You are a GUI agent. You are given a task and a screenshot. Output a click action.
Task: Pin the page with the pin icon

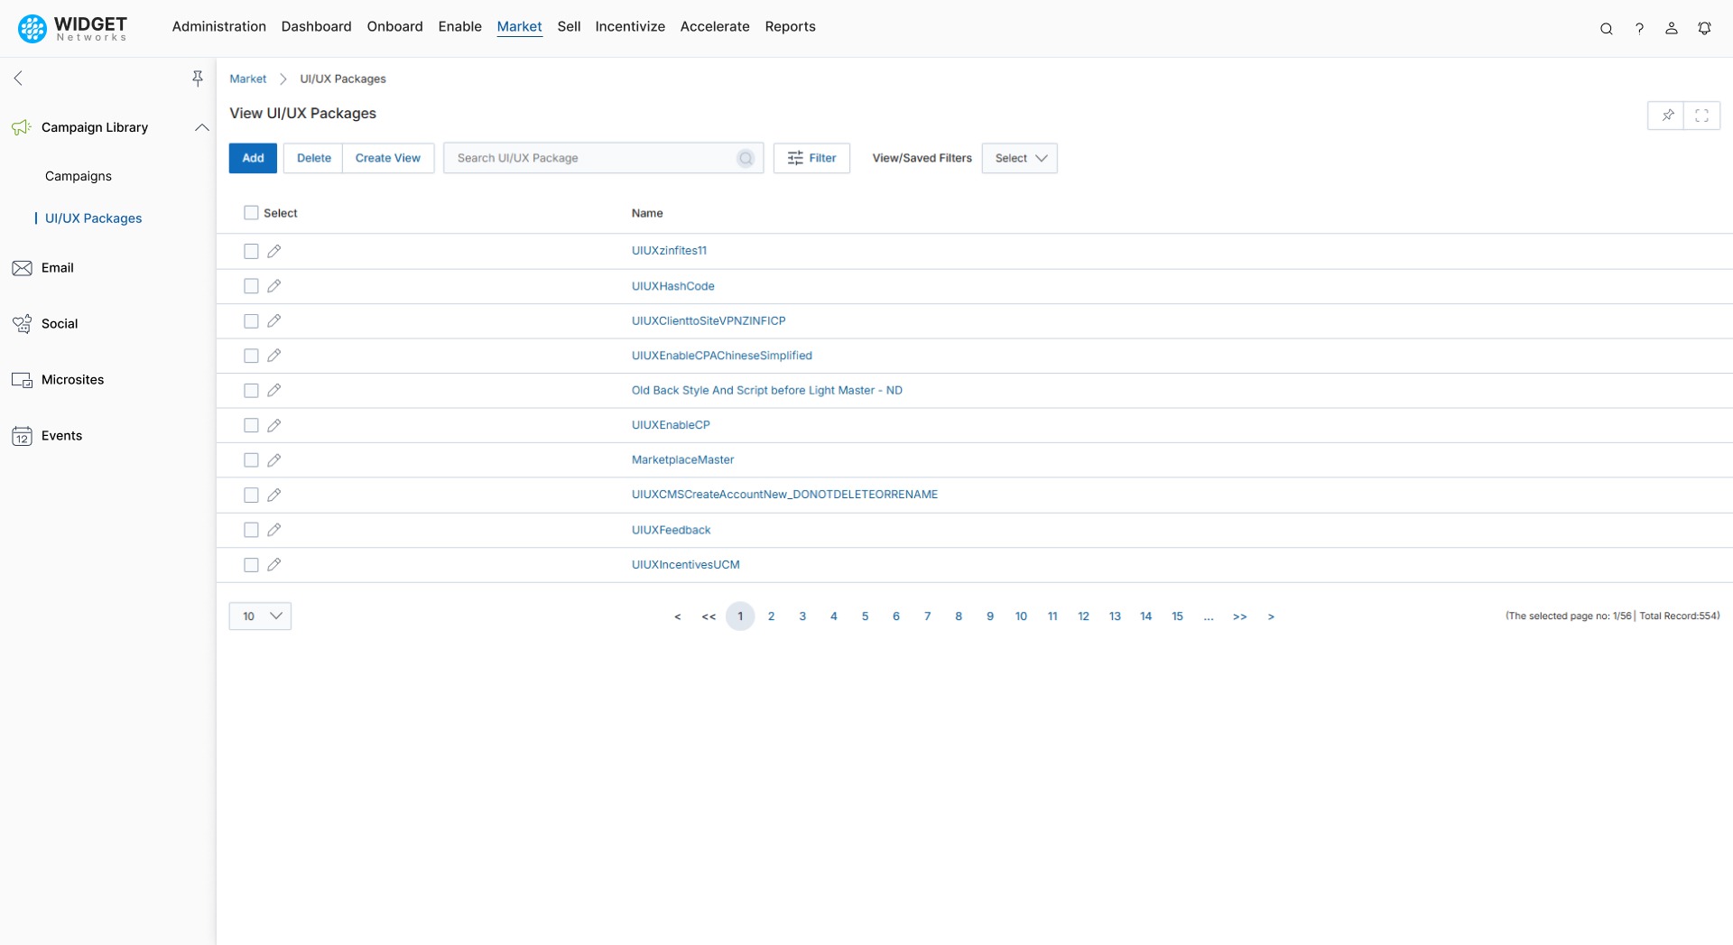(1667, 116)
